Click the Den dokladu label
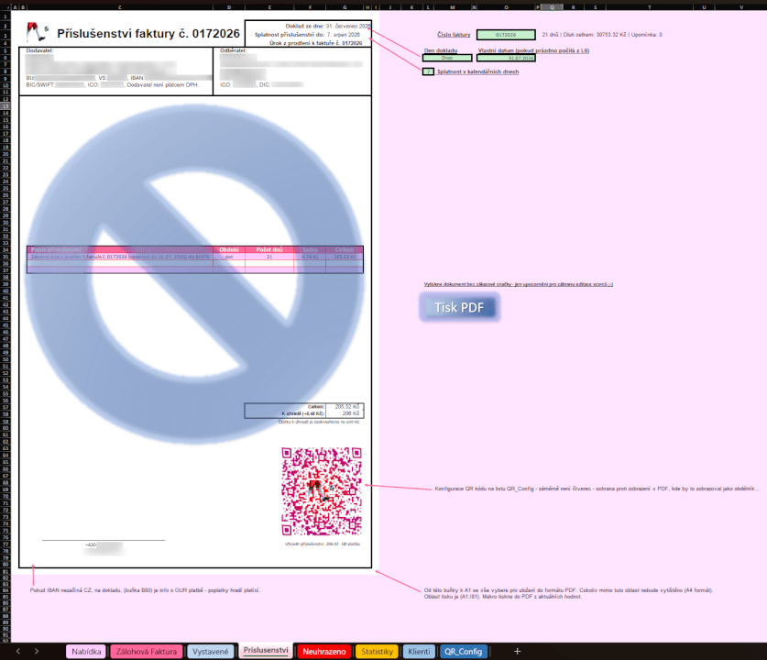This screenshot has width=767, height=660. (440, 50)
